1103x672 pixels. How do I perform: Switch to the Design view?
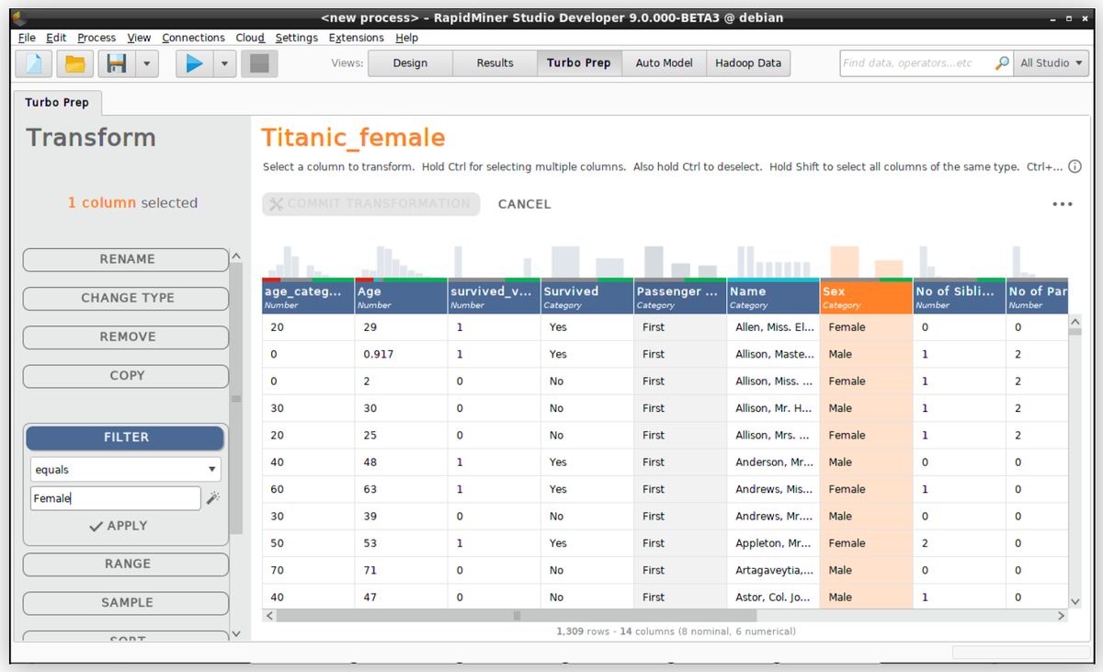coord(410,63)
